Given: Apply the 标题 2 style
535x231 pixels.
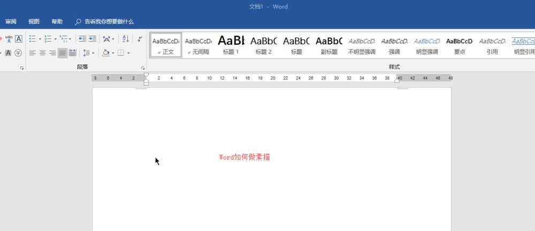Looking at the screenshot, I should pos(264,45).
